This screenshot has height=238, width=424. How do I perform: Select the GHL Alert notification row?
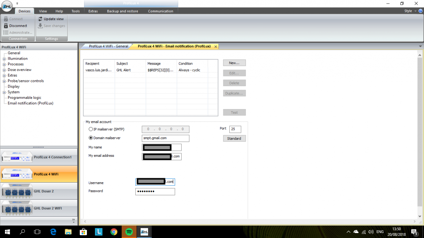click(x=151, y=70)
